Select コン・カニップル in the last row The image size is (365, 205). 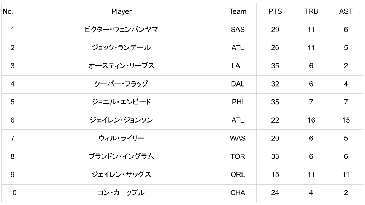point(121,193)
